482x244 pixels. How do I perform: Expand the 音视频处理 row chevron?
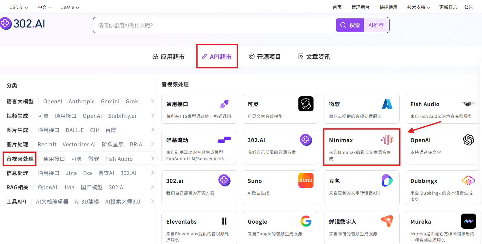tap(152, 158)
